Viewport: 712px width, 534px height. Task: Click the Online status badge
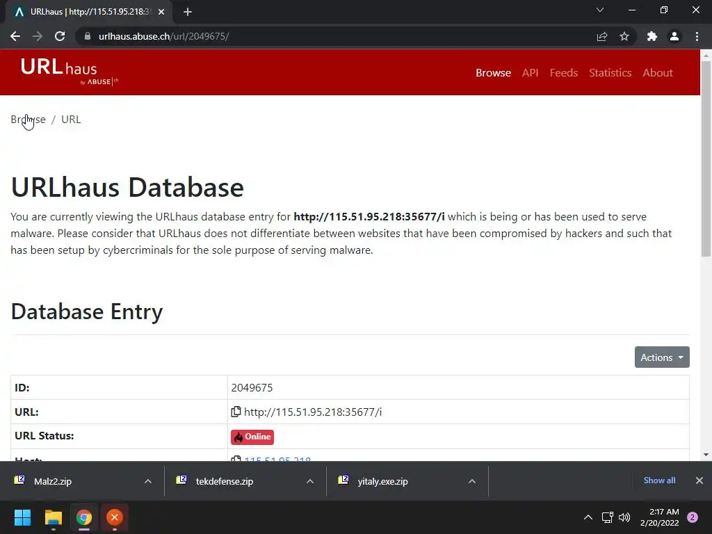(x=252, y=437)
